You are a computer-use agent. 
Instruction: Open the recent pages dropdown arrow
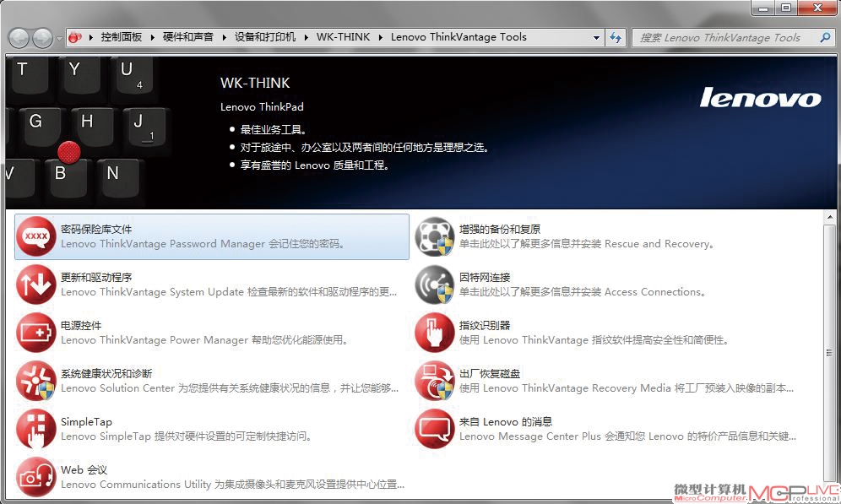(59, 38)
